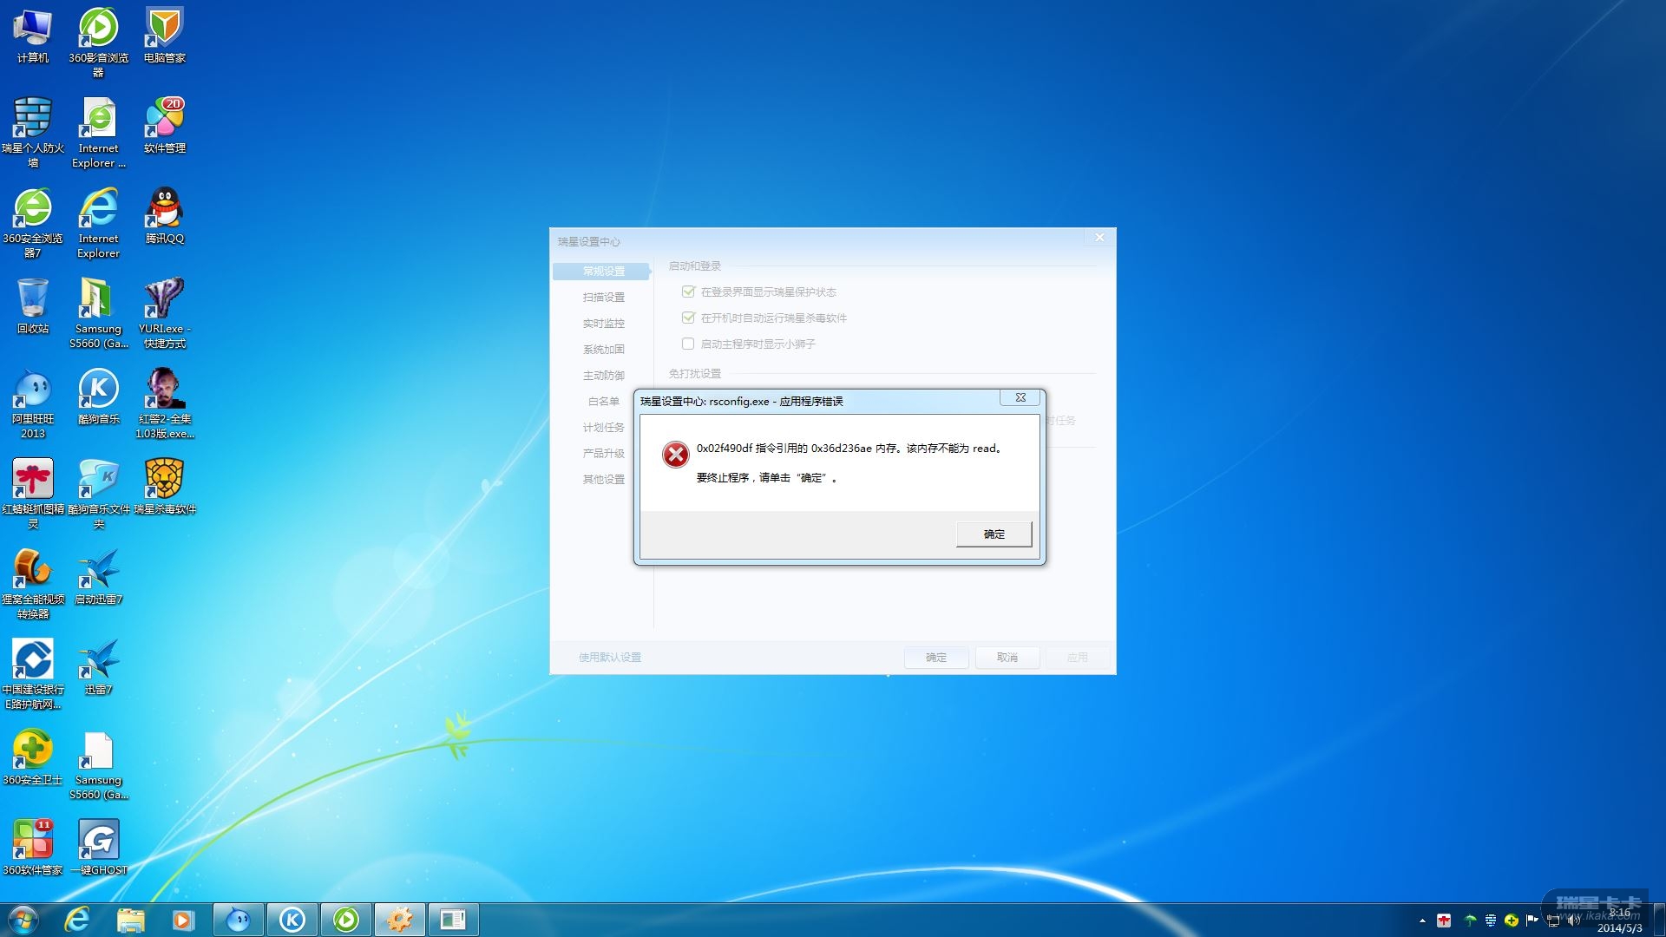The width and height of the screenshot is (1666, 937).
Task: Select 扫描设置 in settings sidebar
Action: tap(603, 297)
